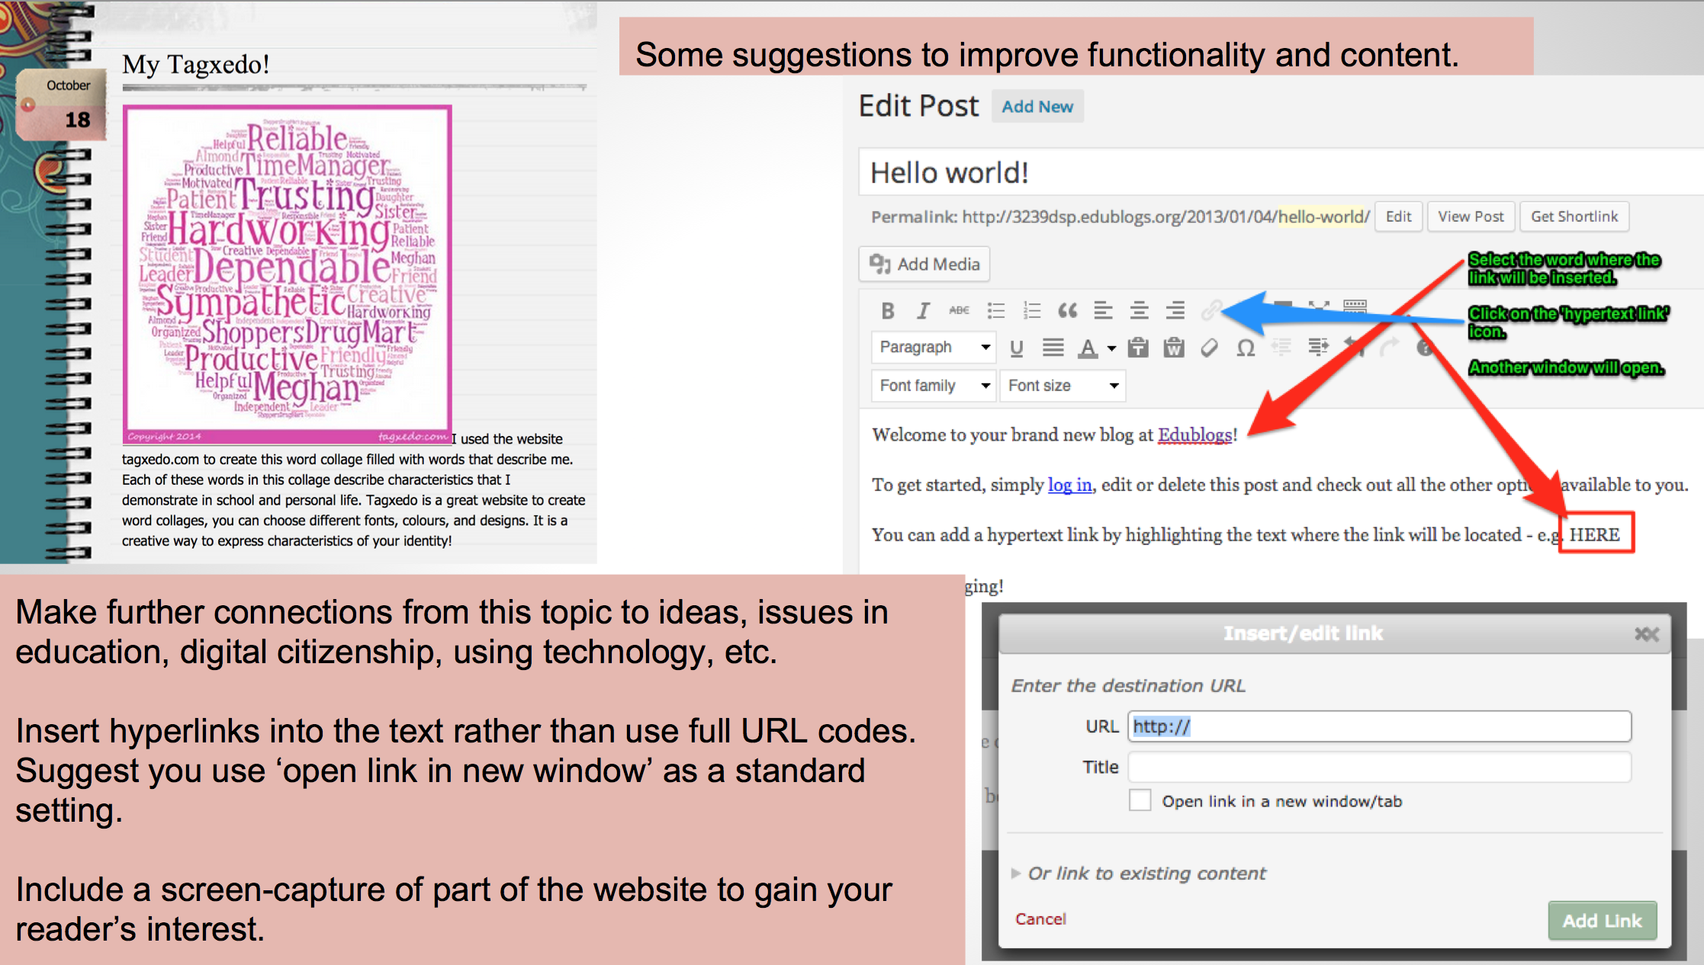The width and height of the screenshot is (1704, 965).
Task: Click the Paste from Word icon
Action: click(1174, 348)
